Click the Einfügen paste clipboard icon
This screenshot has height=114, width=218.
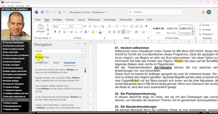coord(40,27)
